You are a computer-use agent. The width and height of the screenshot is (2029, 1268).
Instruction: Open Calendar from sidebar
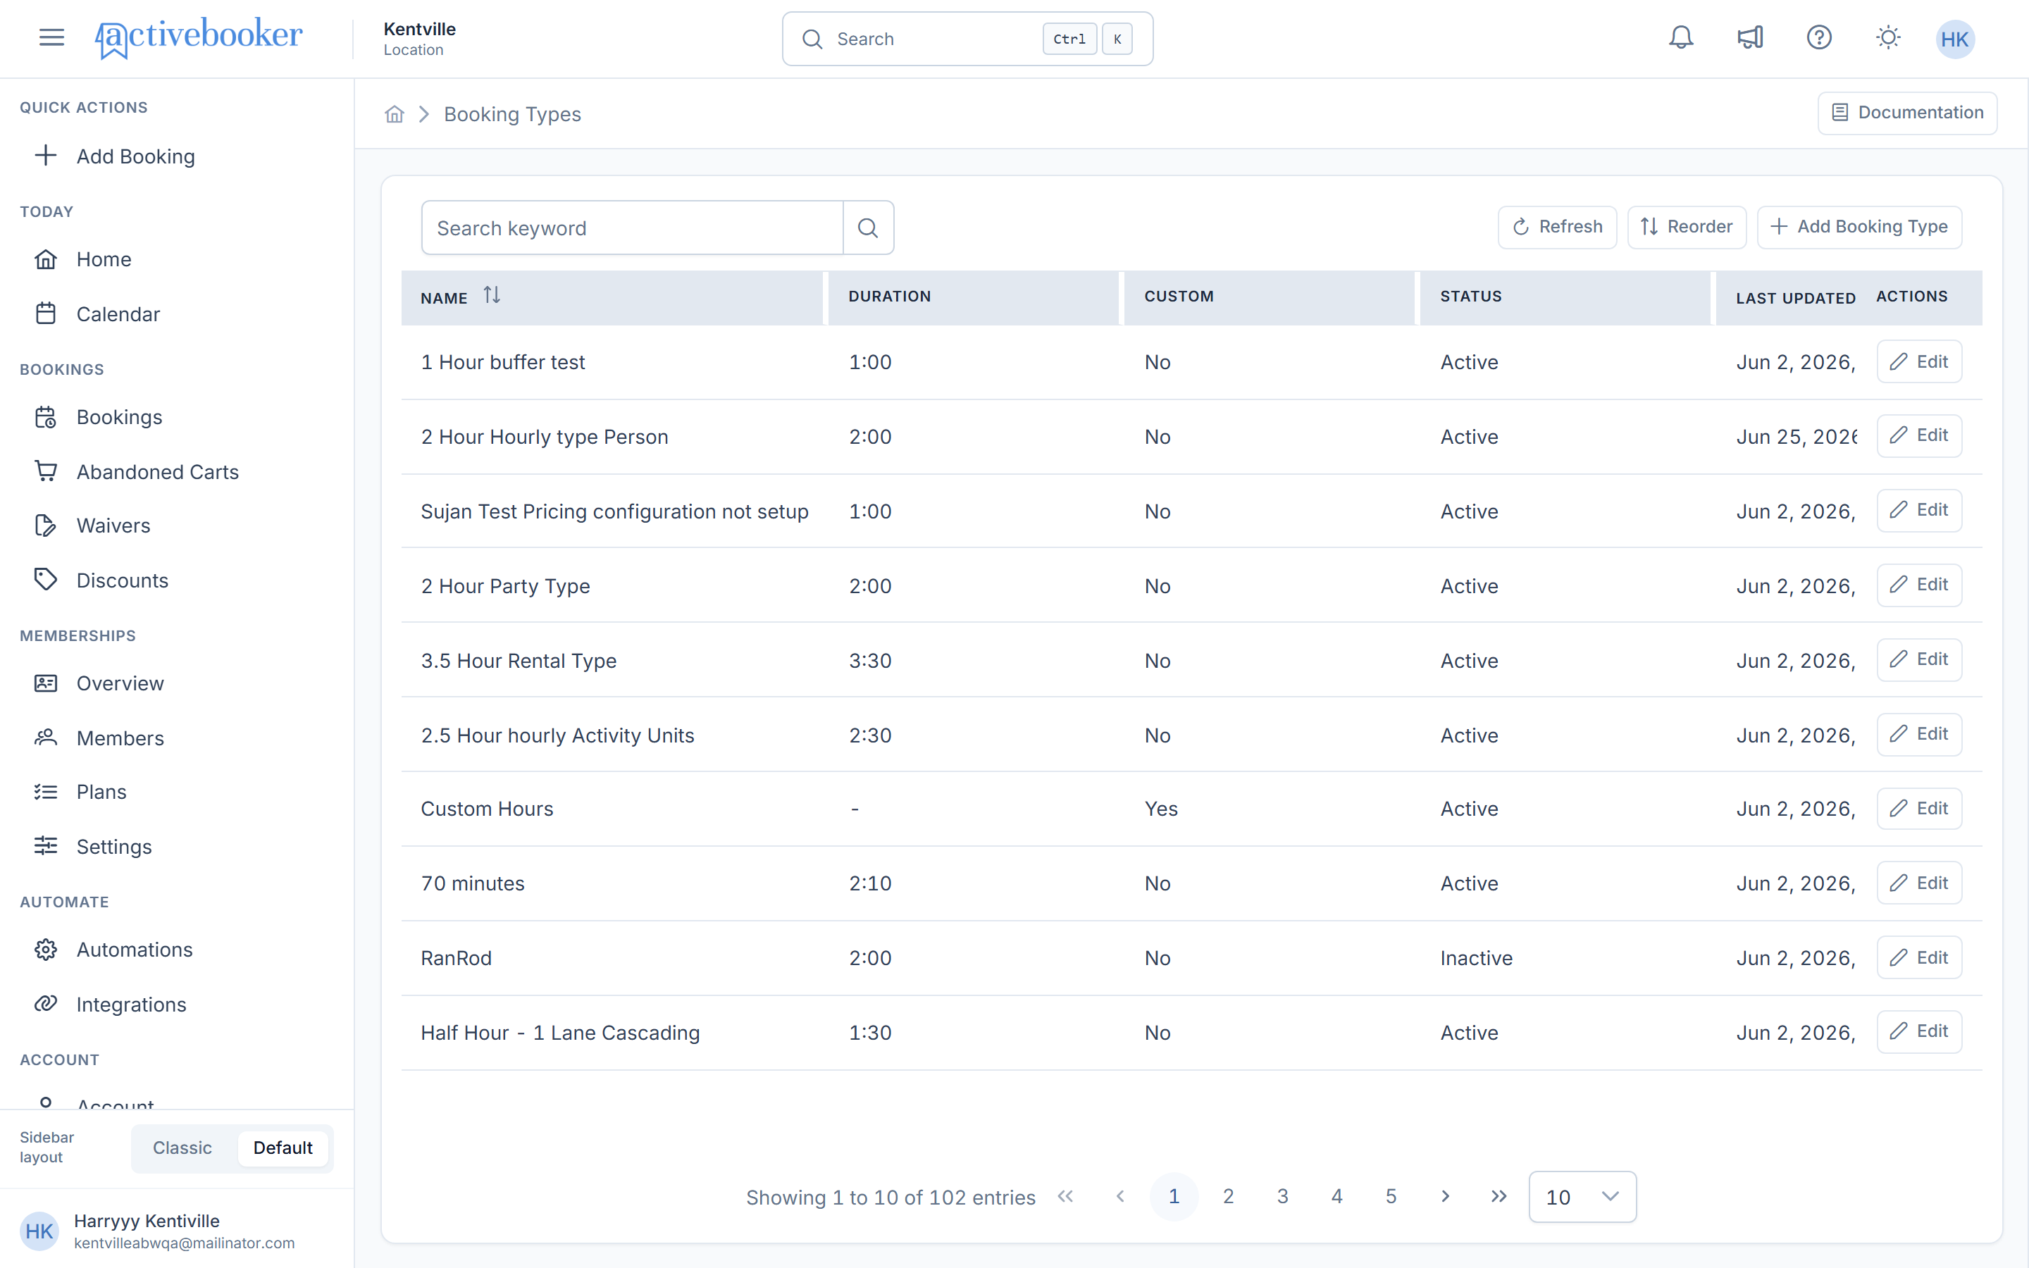(118, 313)
